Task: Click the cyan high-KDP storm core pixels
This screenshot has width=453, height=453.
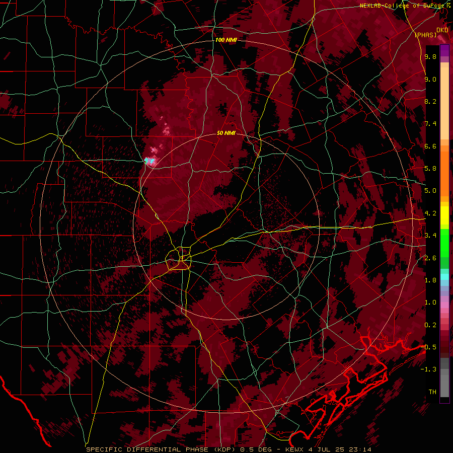Action: (149, 160)
